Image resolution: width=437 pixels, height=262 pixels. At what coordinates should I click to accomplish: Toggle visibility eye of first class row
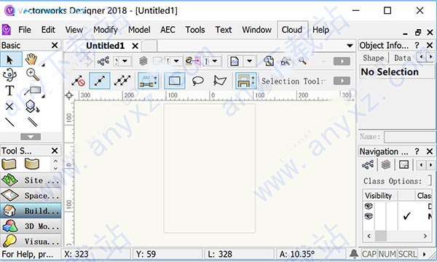point(369,206)
